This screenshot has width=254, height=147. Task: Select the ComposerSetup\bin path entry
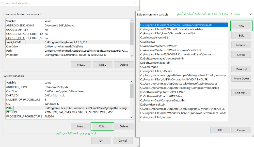point(184,100)
